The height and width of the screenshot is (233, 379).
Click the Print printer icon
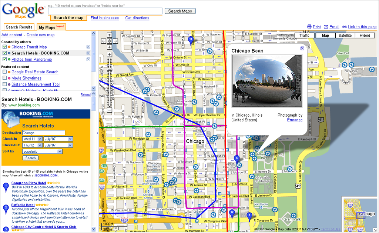309,27
